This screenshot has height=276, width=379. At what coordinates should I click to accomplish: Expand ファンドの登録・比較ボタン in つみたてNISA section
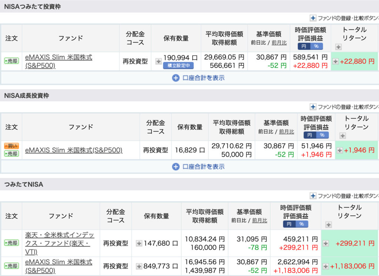click(313, 196)
